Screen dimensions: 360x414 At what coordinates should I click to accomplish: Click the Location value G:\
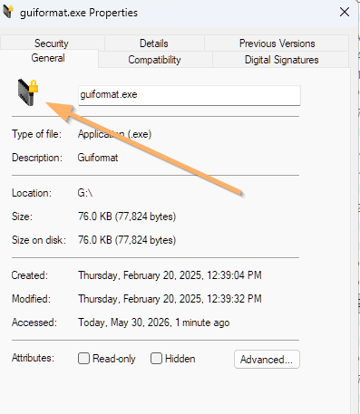(85, 193)
